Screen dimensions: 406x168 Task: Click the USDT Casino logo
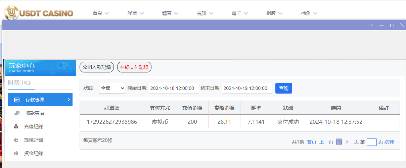tap(39, 13)
